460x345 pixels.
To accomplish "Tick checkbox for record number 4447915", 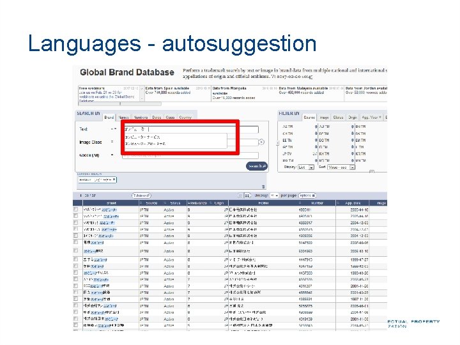I will coord(75,259).
